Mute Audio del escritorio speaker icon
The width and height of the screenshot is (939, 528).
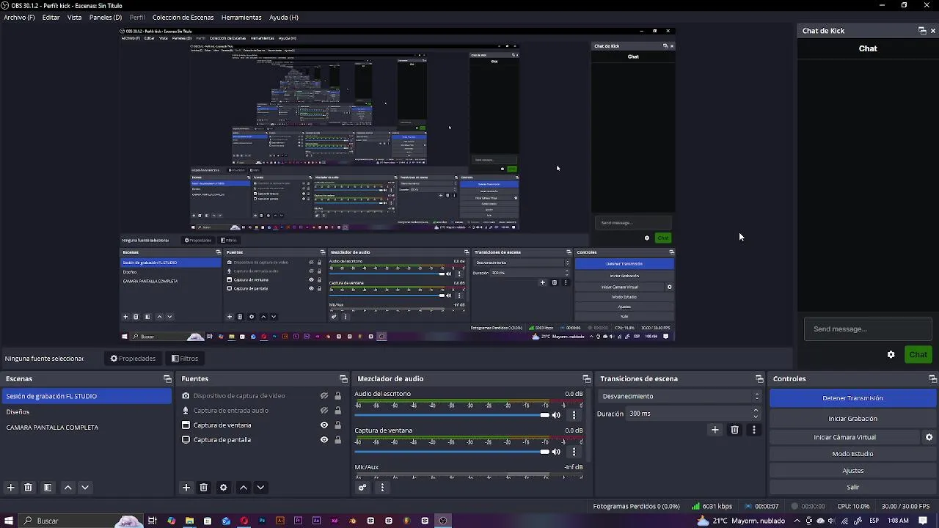click(x=556, y=415)
